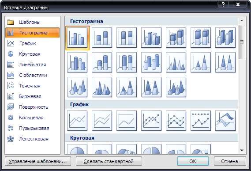Pick the 100% stacked column chart

127,38
